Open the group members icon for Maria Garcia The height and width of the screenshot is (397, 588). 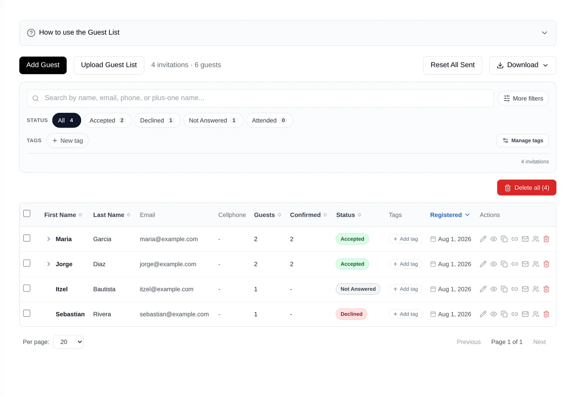[536, 239]
